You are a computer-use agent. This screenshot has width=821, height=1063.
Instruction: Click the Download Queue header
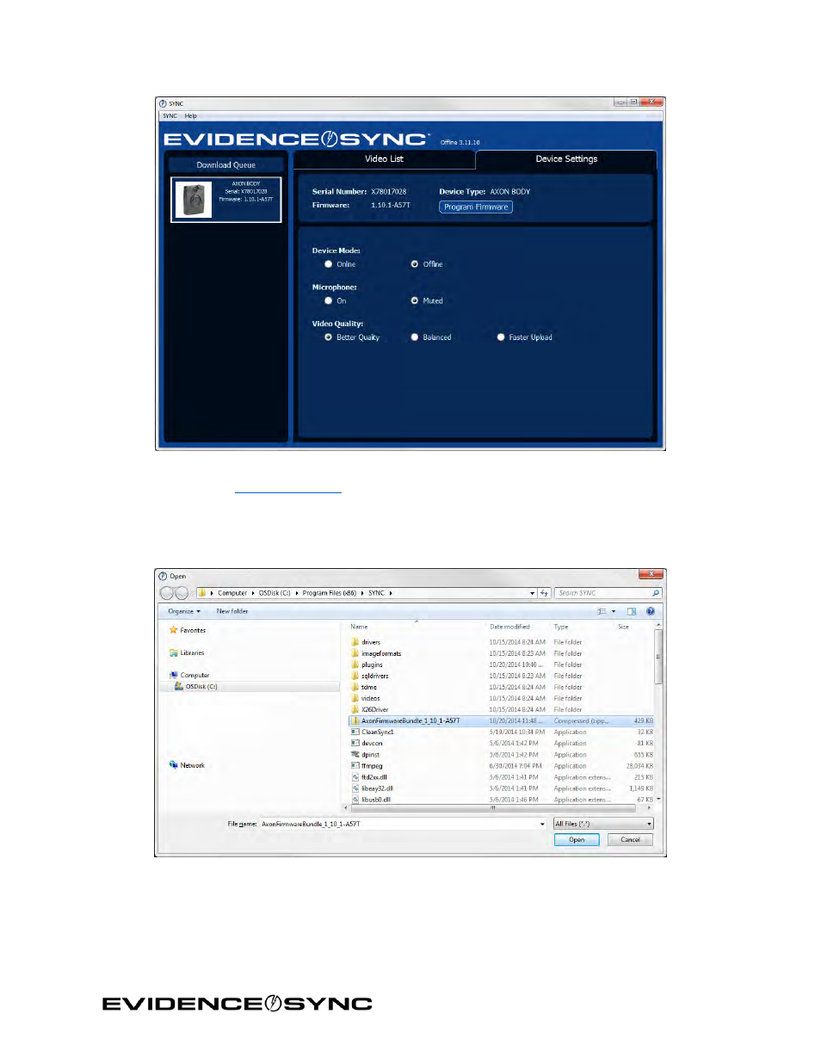point(225,165)
